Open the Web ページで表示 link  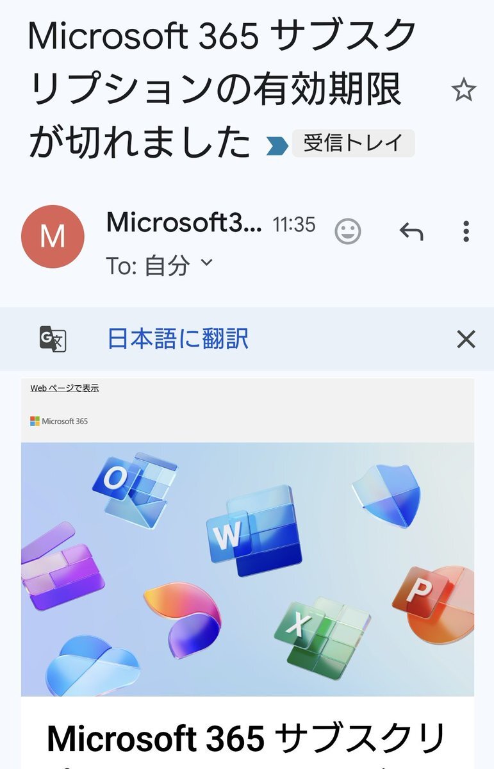click(x=65, y=388)
